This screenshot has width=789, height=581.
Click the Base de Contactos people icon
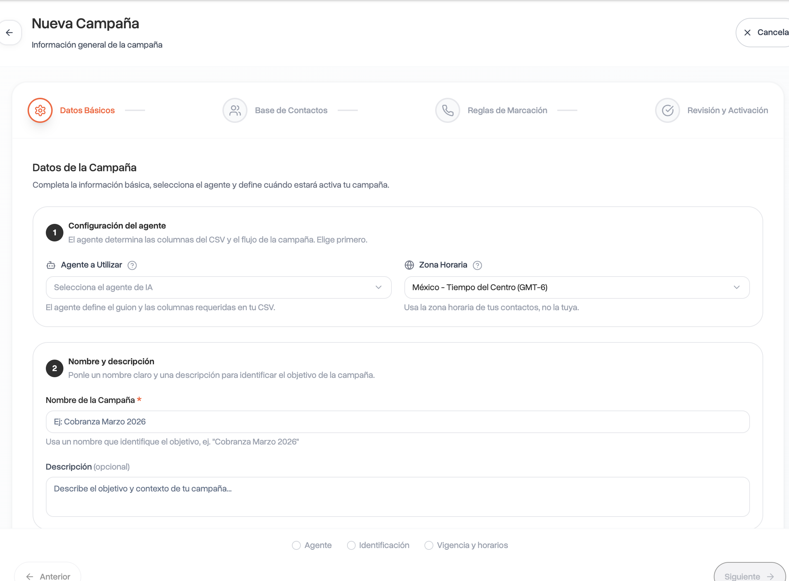tap(235, 110)
